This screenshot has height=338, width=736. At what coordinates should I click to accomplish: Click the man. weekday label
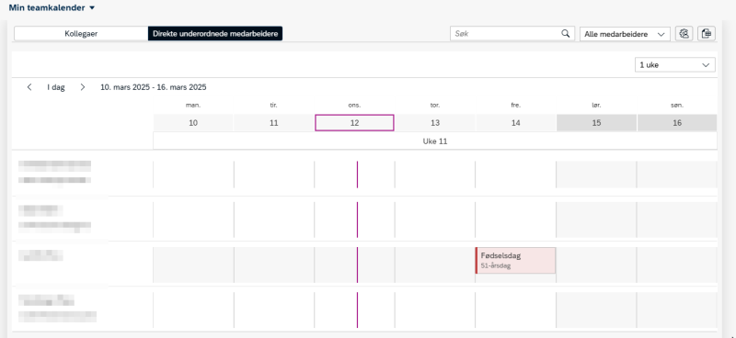pyautogui.click(x=193, y=106)
